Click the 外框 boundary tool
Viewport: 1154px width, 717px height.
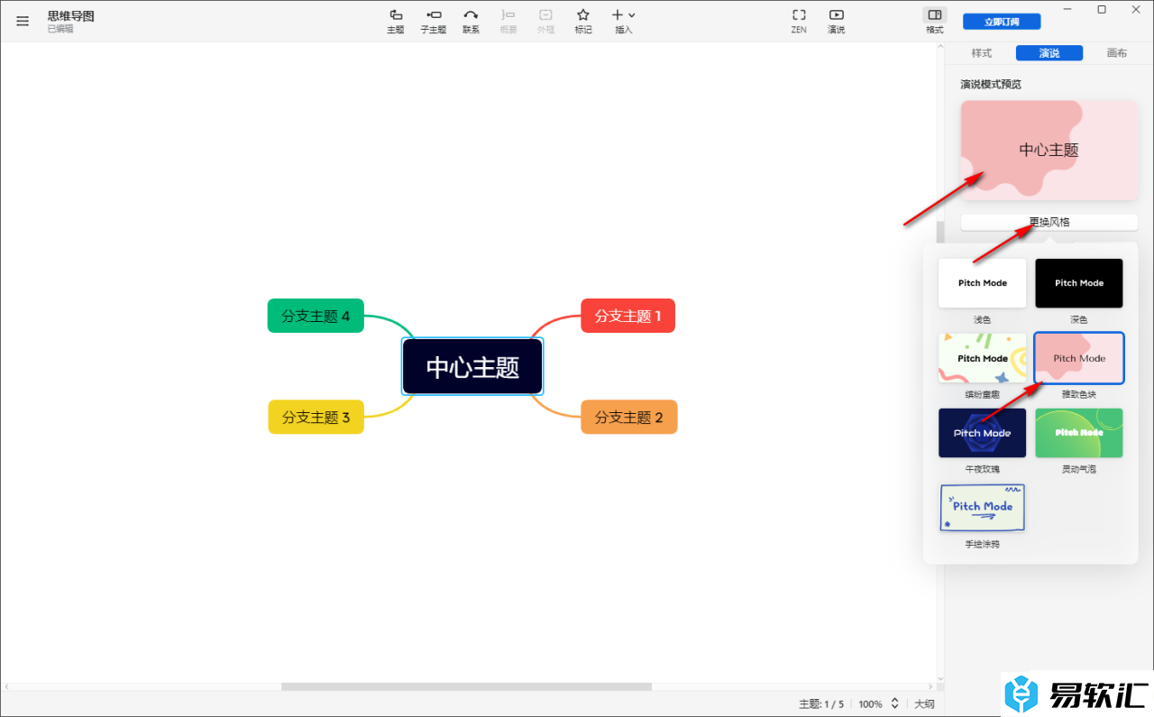pos(545,21)
